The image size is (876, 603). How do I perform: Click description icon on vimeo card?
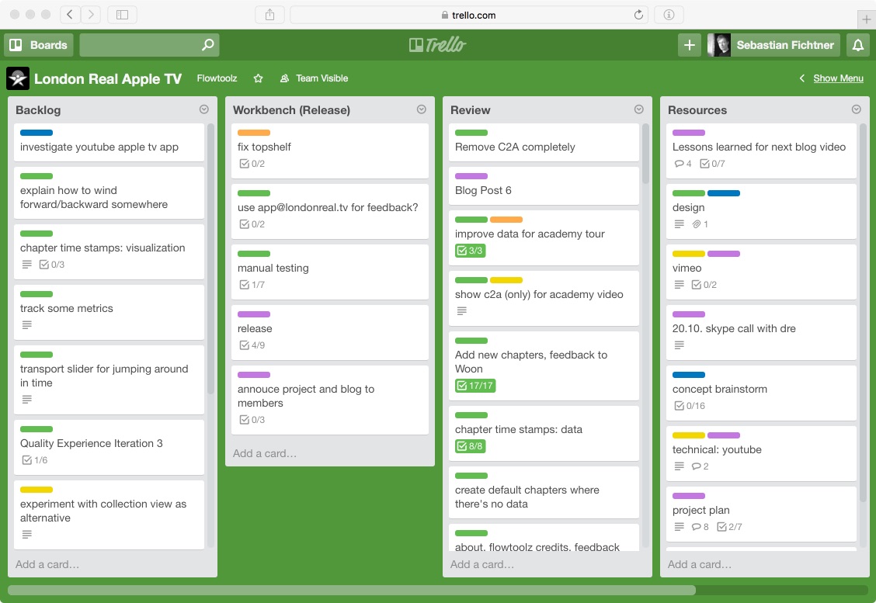[679, 285]
